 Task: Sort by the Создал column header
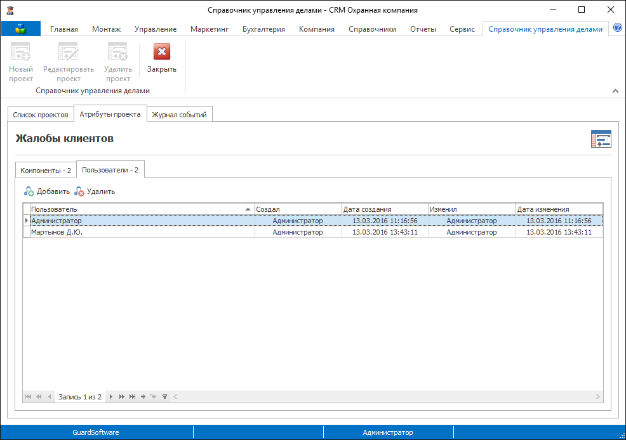pyautogui.click(x=298, y=209)
